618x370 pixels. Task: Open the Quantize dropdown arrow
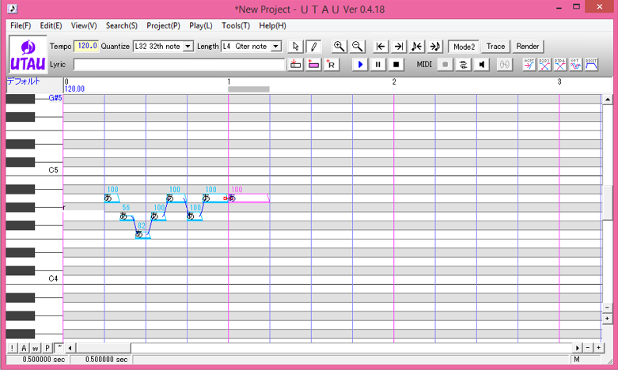(188, 47)
